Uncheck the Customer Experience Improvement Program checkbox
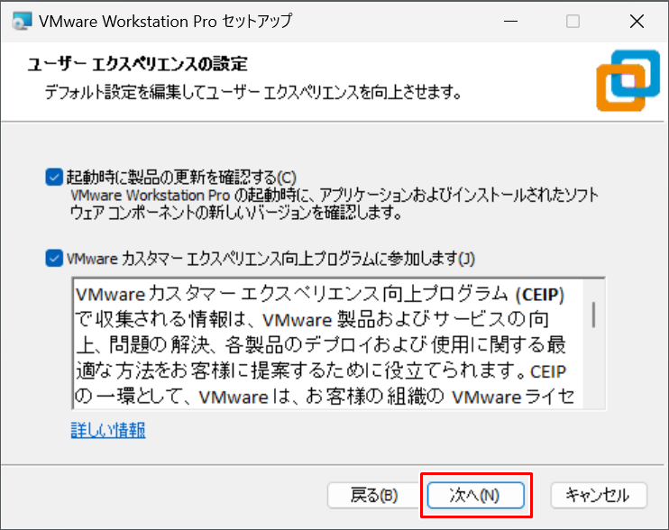 [x=54, y=260]
